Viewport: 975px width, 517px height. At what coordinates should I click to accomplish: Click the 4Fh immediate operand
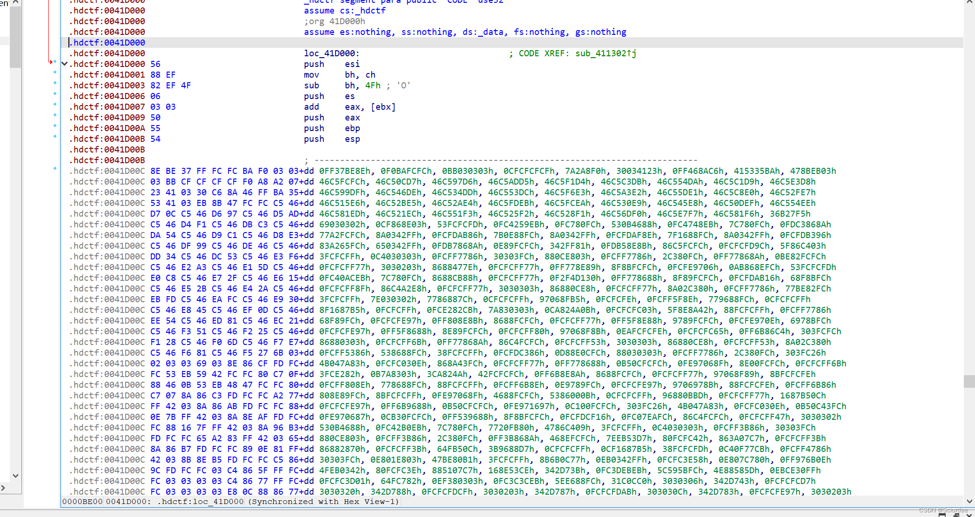click(x=373, y=86)
